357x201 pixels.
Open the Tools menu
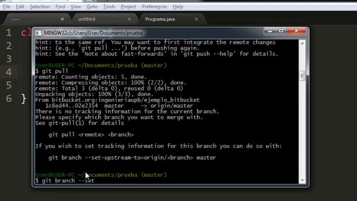[x=109, y=7]
